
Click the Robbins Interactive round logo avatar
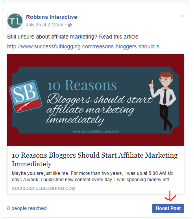[15, 21]
